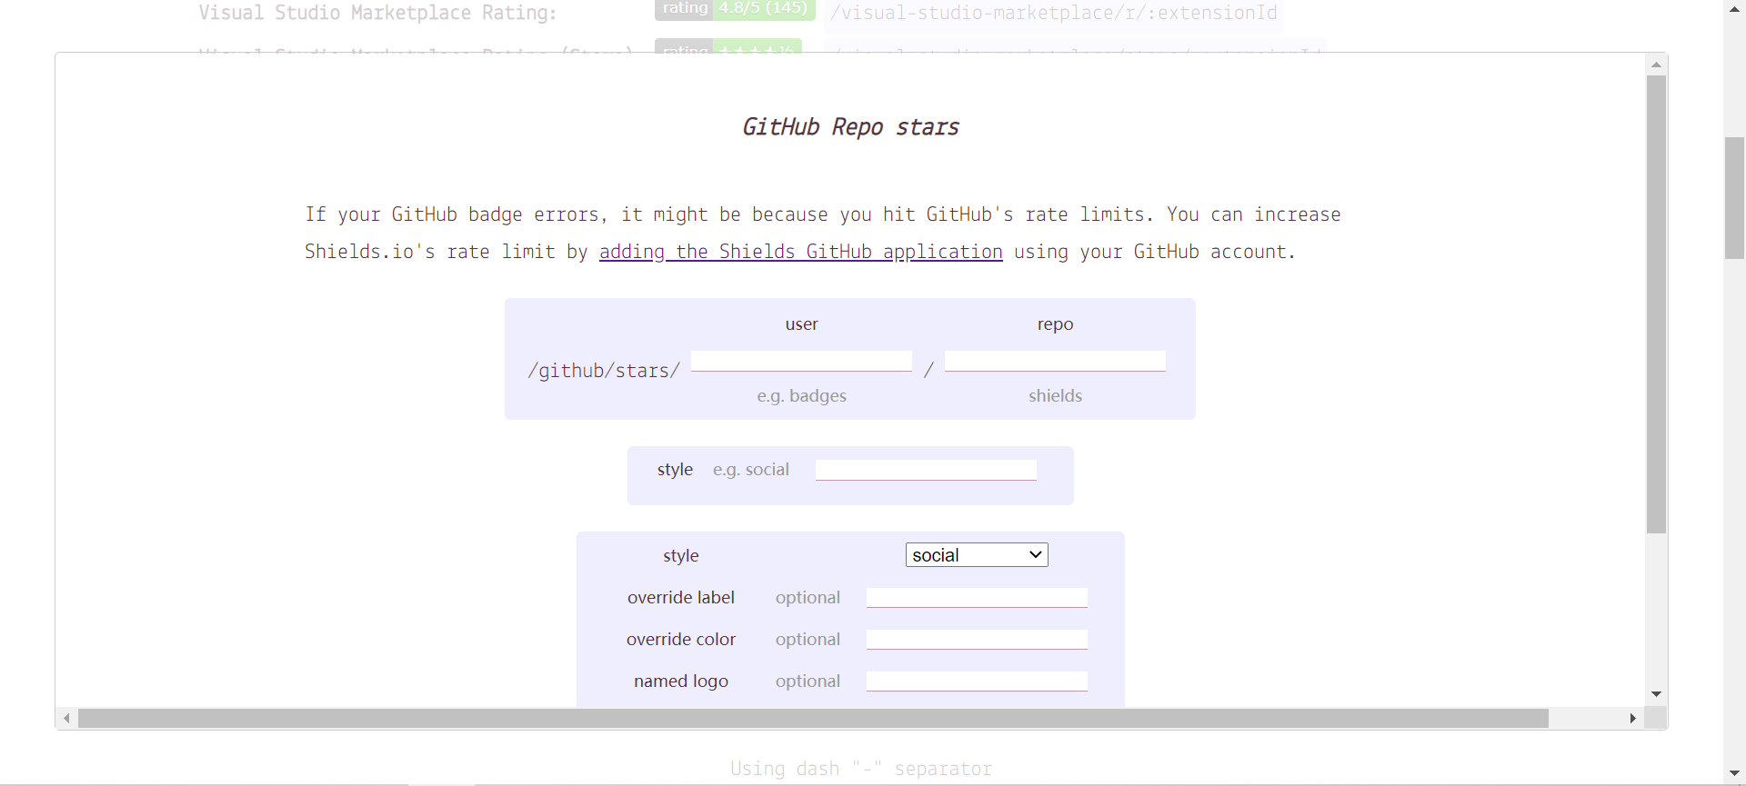This screenshot has height=786, width=1746.
Task: Click the 'override label' label
Action: point(681,597)
